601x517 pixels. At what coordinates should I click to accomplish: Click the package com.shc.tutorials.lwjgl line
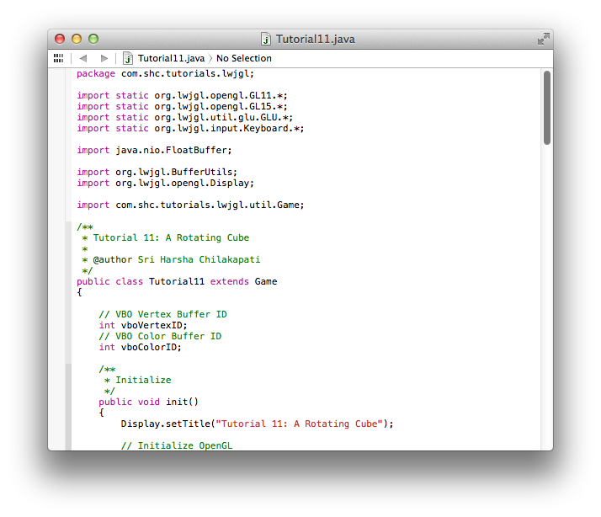tap(165, 73)
